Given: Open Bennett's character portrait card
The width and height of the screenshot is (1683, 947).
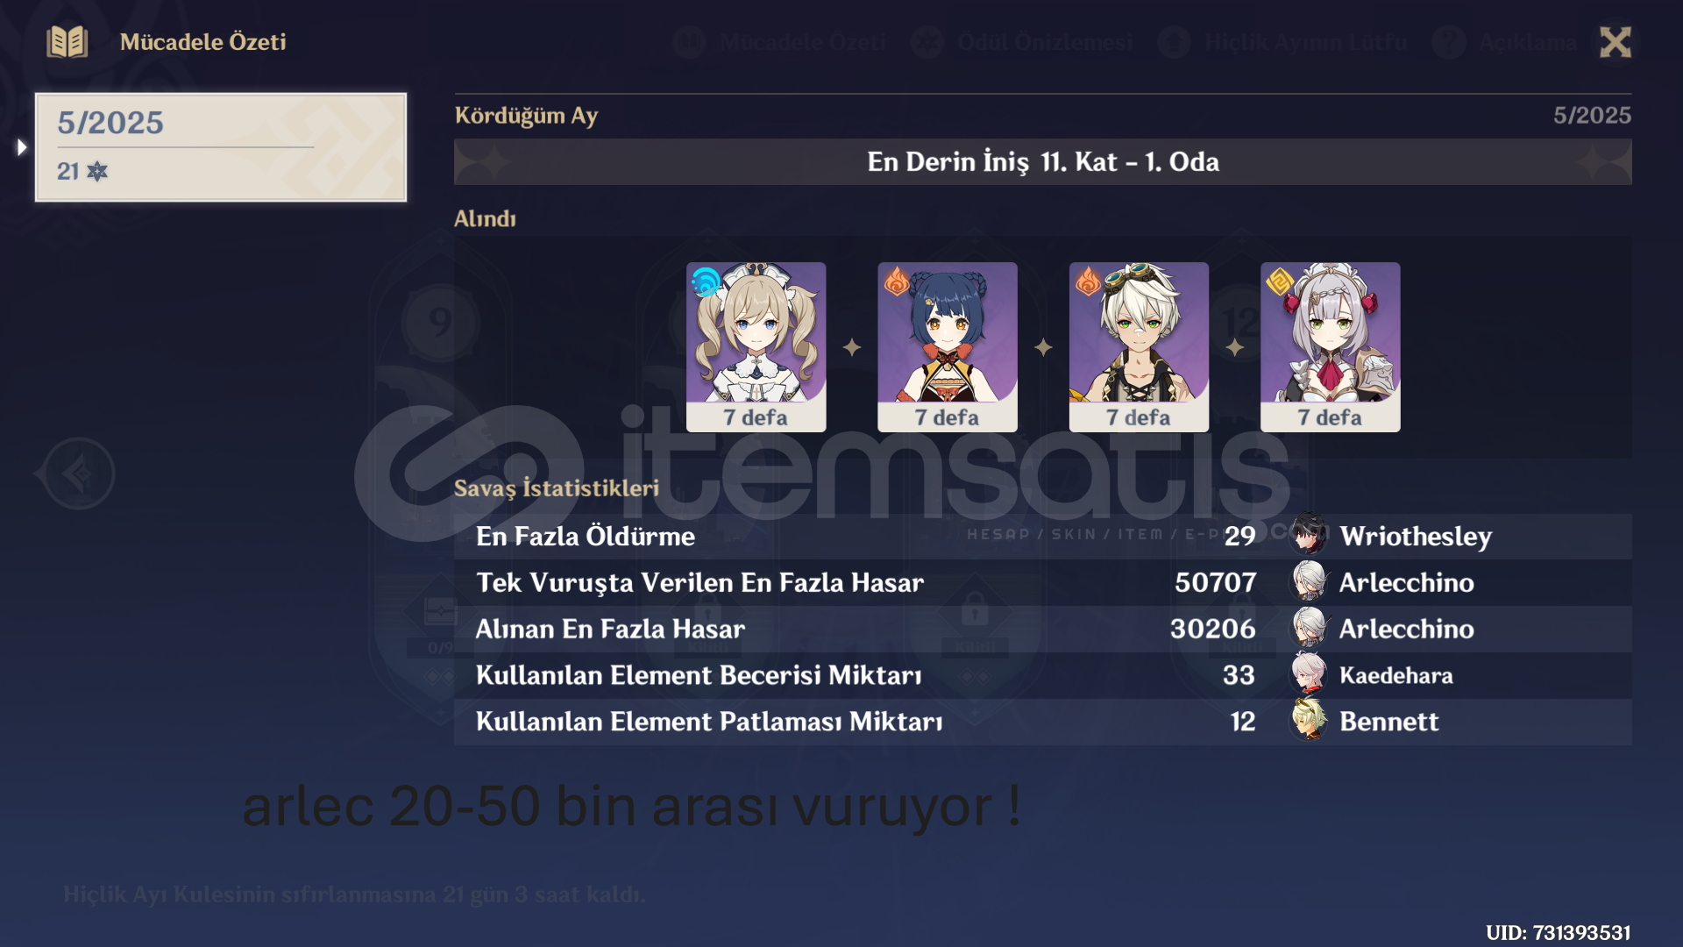Looking at the screenshot, I should point(1139,346).
